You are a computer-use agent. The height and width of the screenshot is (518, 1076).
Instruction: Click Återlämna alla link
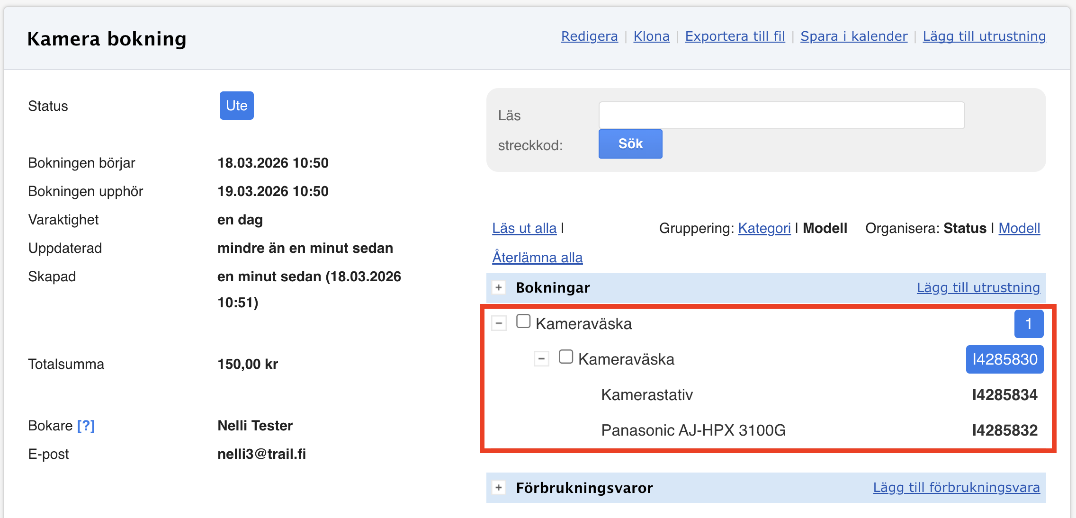[x=537, y=257]
